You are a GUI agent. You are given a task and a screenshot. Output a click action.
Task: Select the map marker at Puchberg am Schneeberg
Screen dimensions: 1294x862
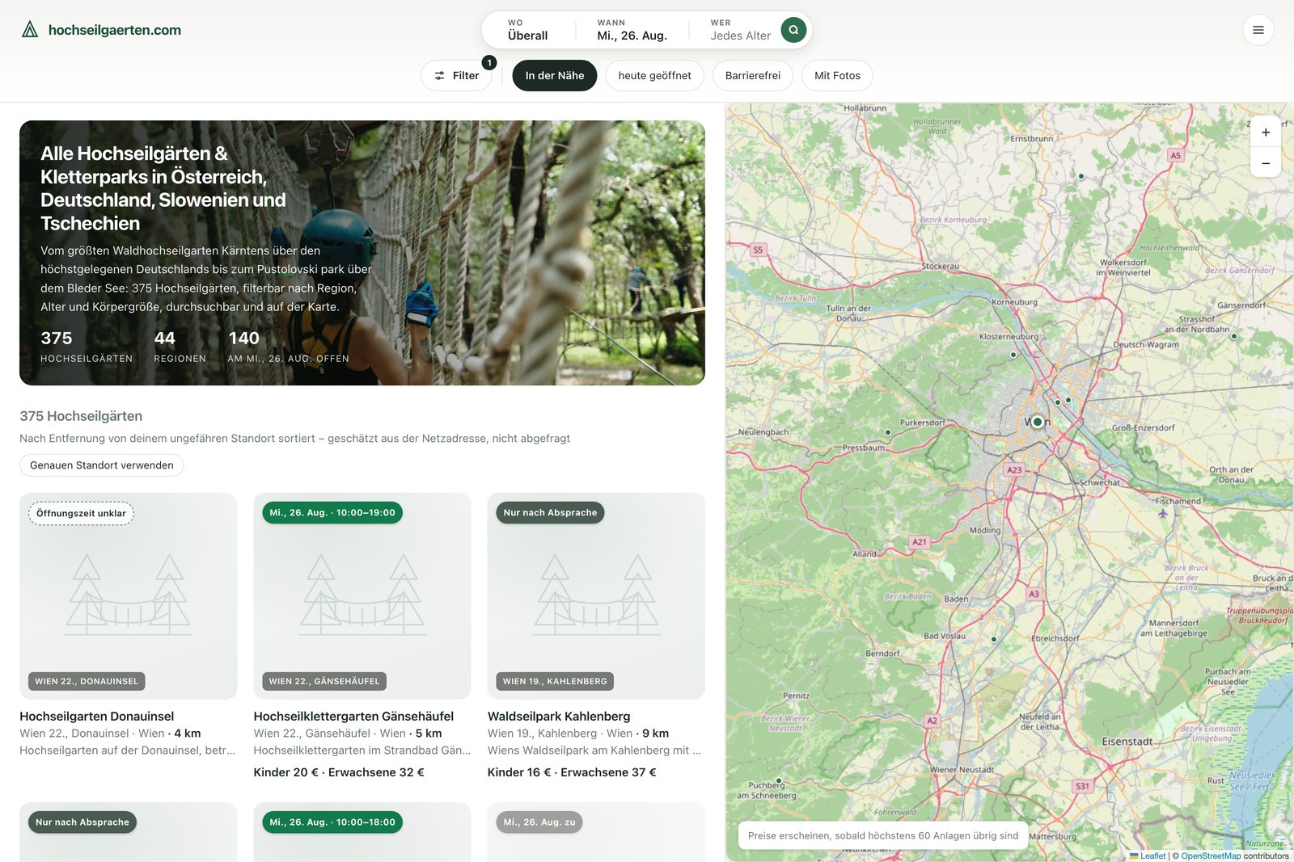pyautogui.click(x=779, y=780)
